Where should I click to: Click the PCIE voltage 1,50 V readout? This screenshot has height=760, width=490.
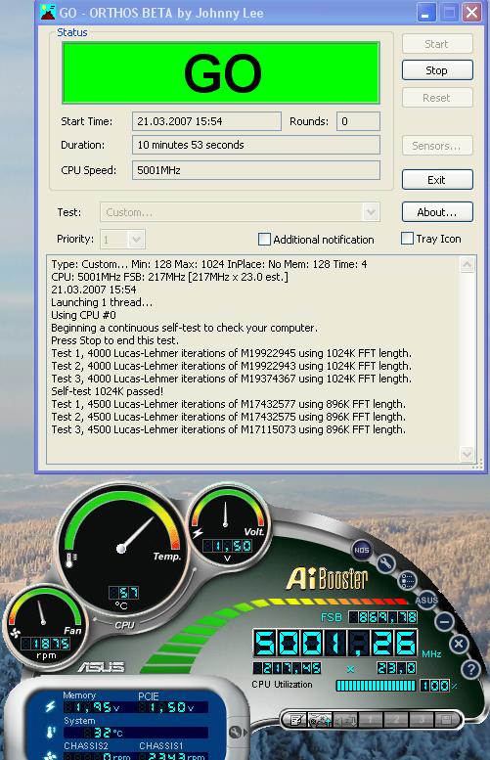165,707
